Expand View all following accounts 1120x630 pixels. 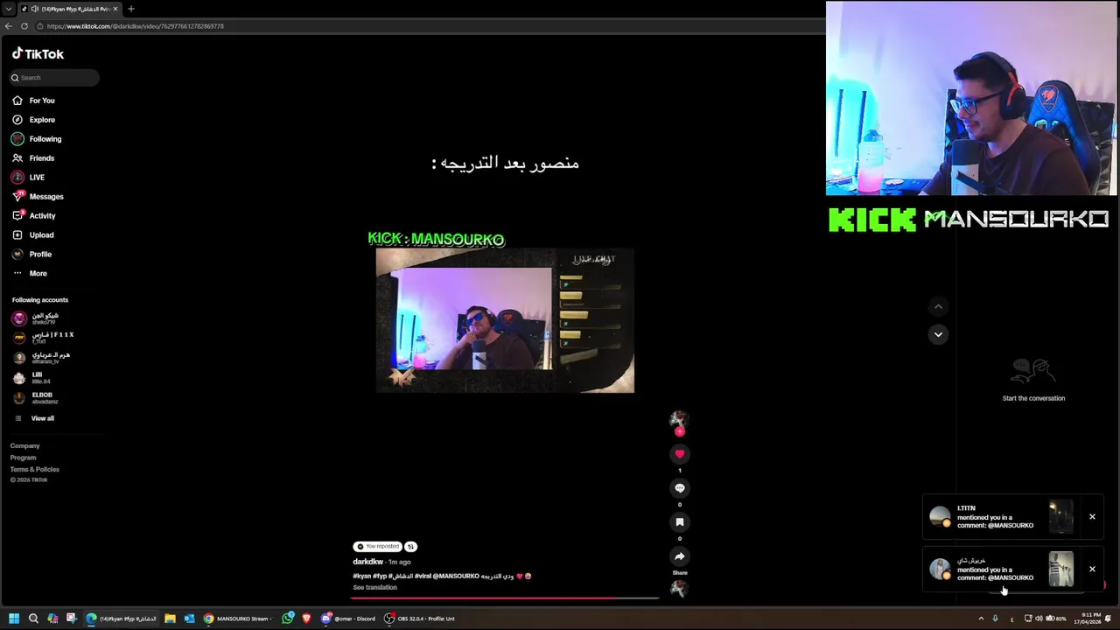point(42,418)
